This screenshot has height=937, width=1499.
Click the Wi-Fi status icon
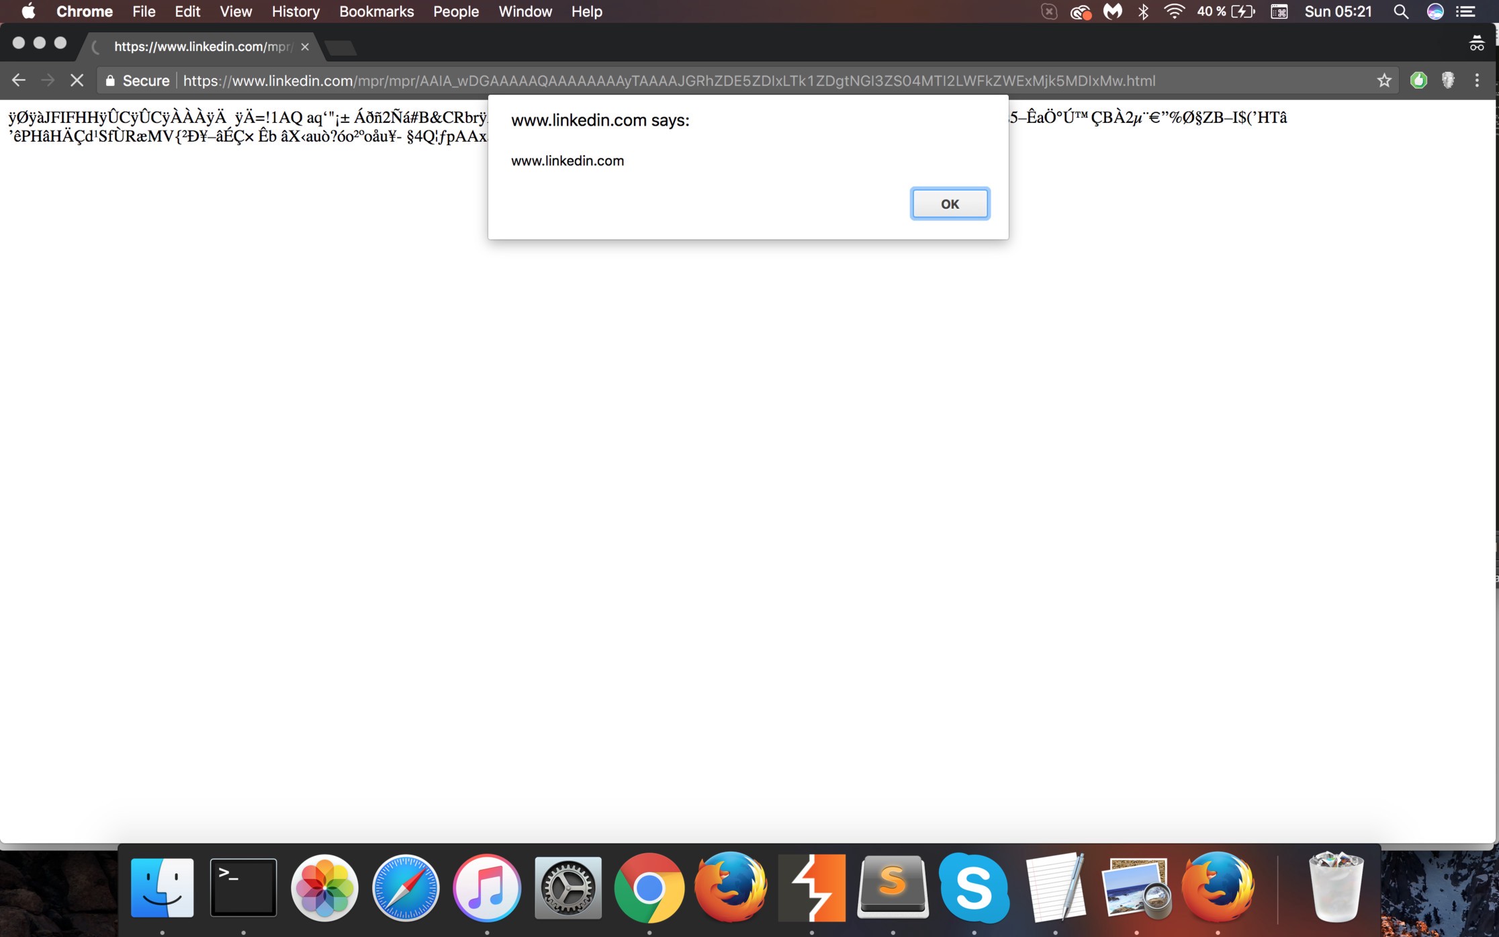1174,11
